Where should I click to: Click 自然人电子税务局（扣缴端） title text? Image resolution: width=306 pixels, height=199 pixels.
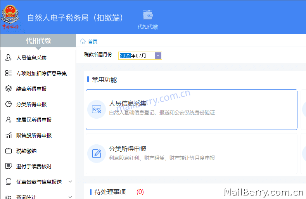(x=75, y=18)
